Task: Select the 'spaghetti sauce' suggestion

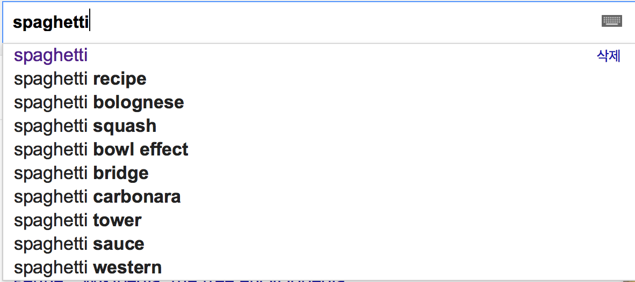Action: 79,244
